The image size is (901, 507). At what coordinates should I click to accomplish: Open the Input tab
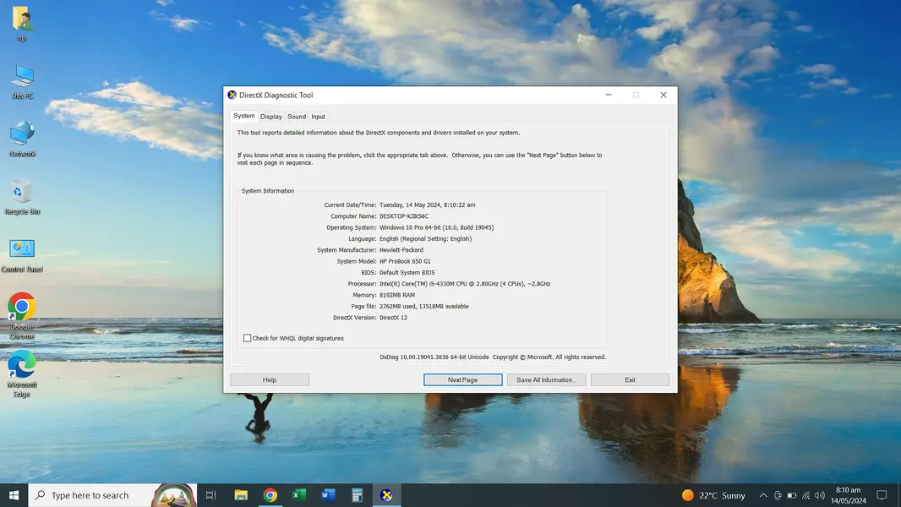point(318,117)
